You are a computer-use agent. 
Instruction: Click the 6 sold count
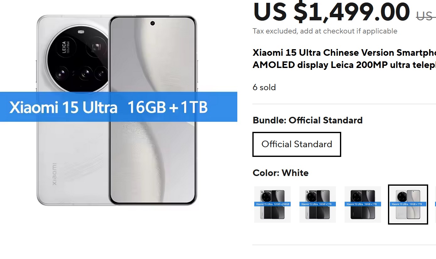click(x=264, y=87)
